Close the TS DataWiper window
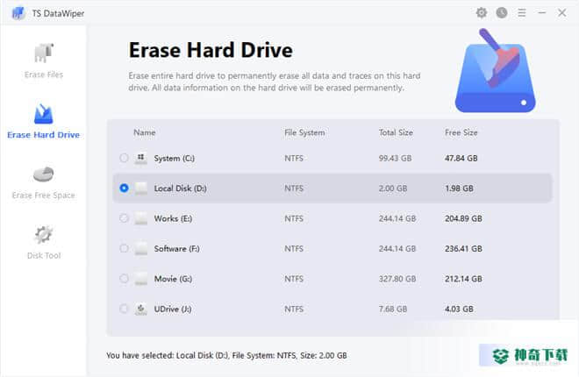 (562, 13)
